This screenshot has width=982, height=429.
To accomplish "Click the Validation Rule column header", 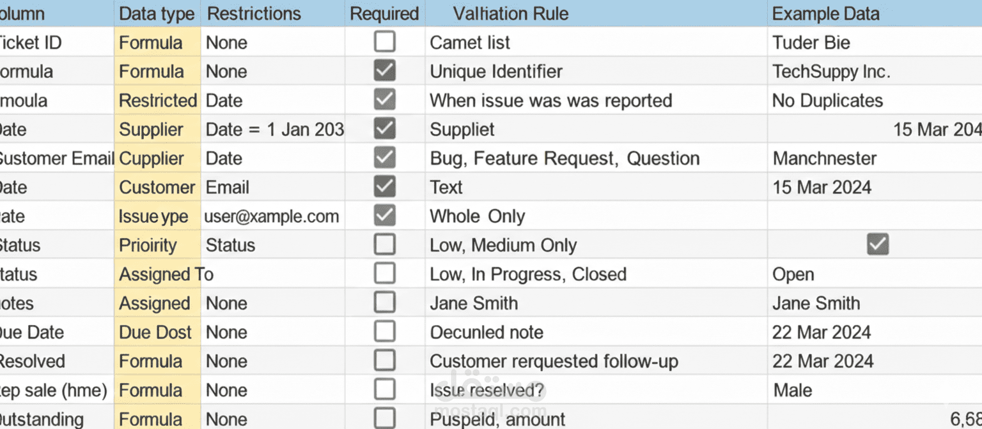I will point(510,13).
